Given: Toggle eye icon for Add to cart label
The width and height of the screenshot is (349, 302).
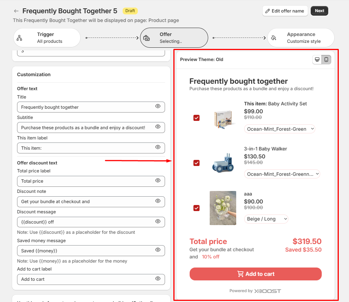Looking at the screenshot, I should pos(158,279).
